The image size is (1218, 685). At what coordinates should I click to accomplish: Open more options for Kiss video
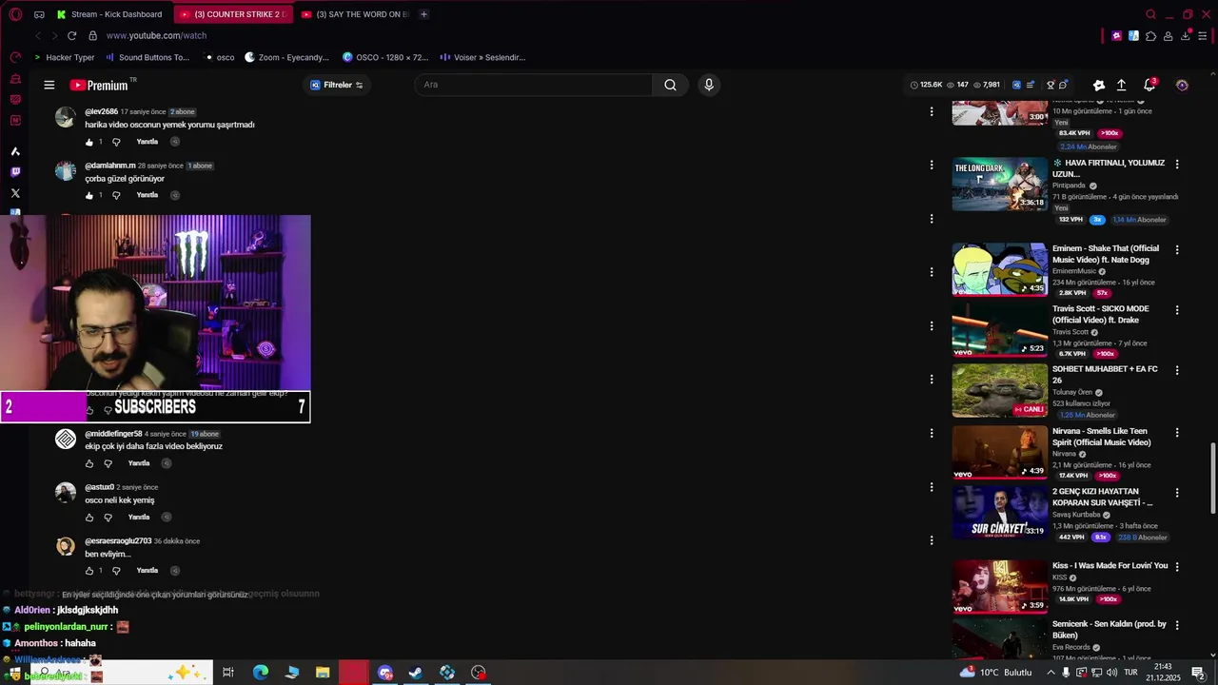pyautogui.click(x=1177, y=566)
